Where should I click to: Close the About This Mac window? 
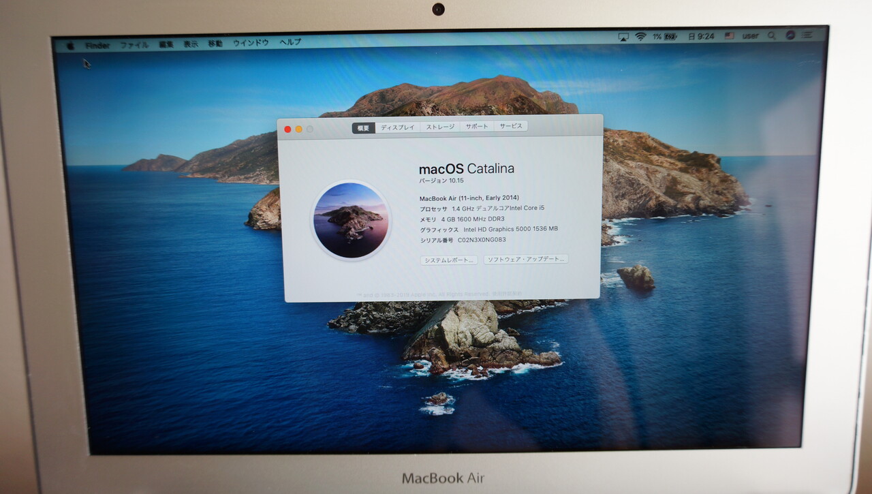[x=287, y=129]
